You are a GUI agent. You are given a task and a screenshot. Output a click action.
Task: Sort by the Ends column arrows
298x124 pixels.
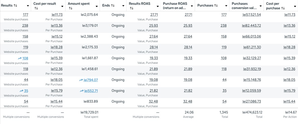(113, 6)
